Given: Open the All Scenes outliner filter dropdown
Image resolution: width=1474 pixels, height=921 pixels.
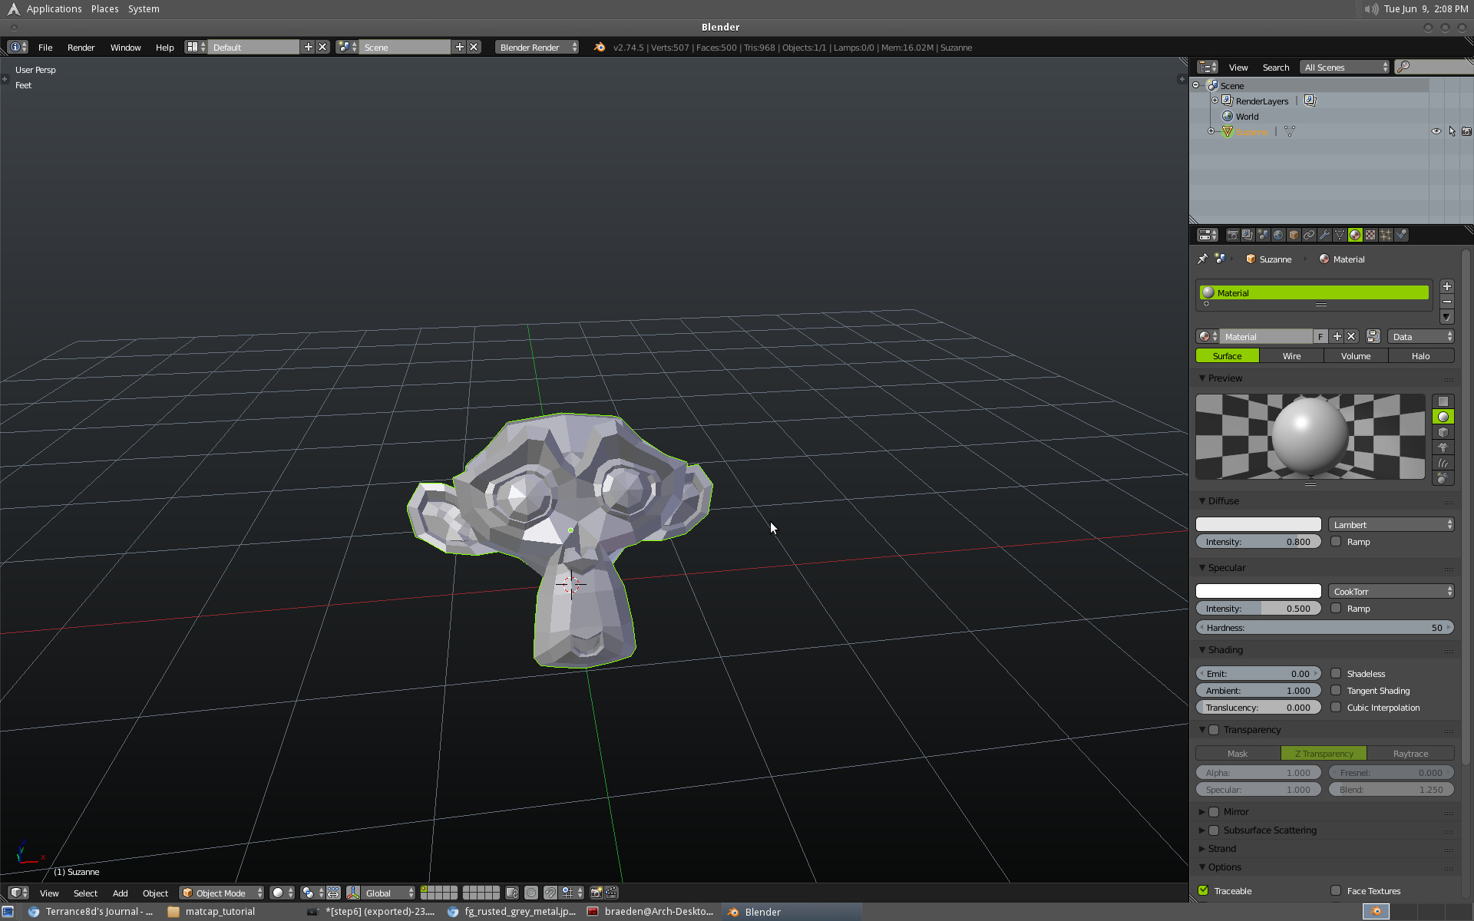Looking at the screenshot, I should pyautogui.click(x=1345, y=67).
